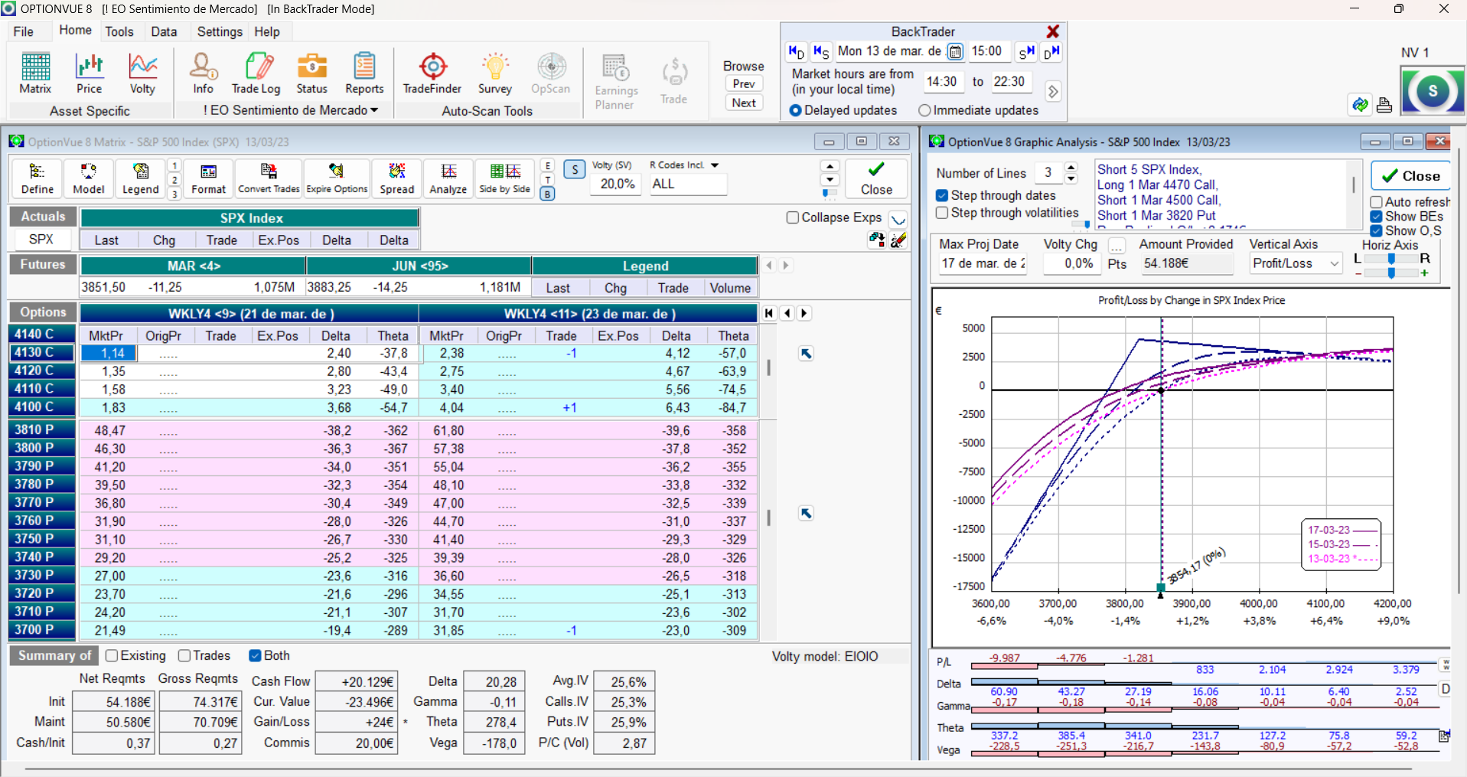Click the green refresh icon at top right
The width and height of the screenshot is (1467, 777).
click(1360, 104)
